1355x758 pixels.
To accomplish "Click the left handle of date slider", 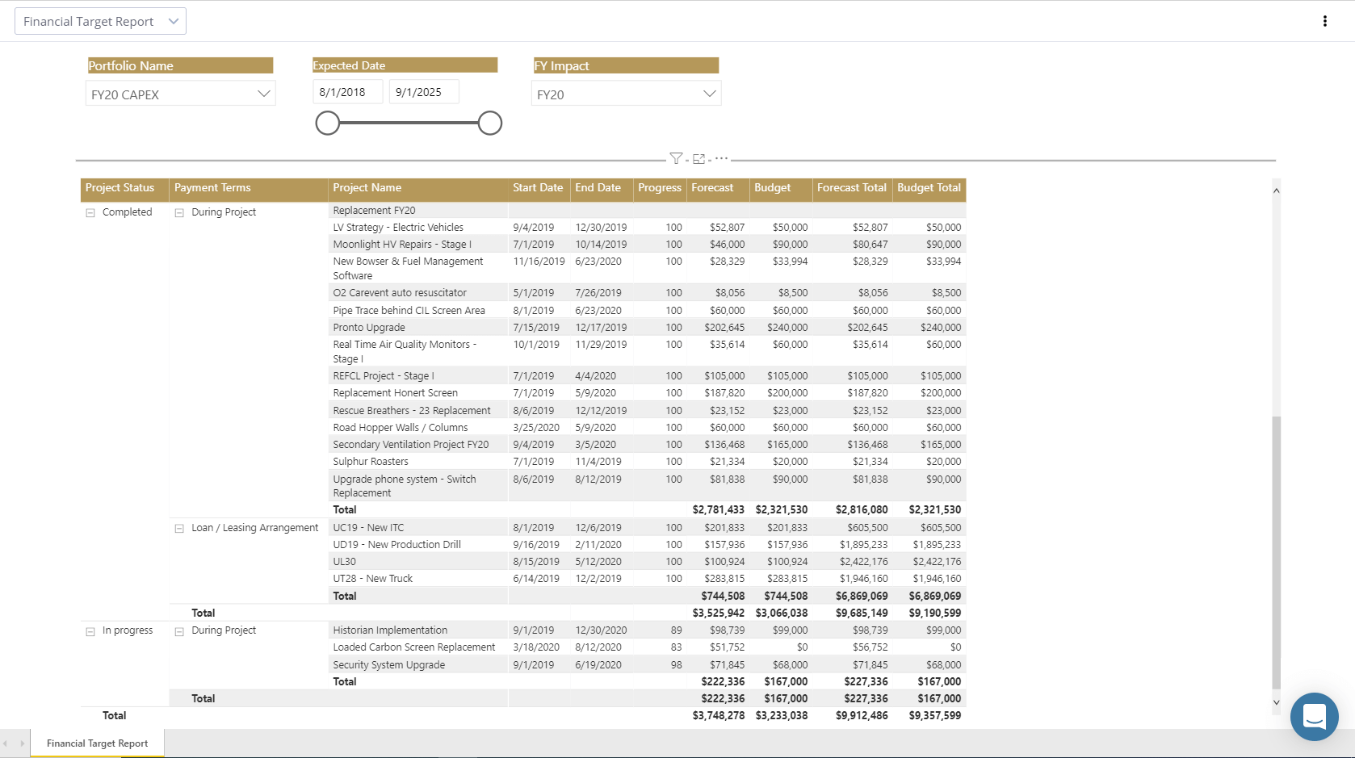I will (327, 124).
